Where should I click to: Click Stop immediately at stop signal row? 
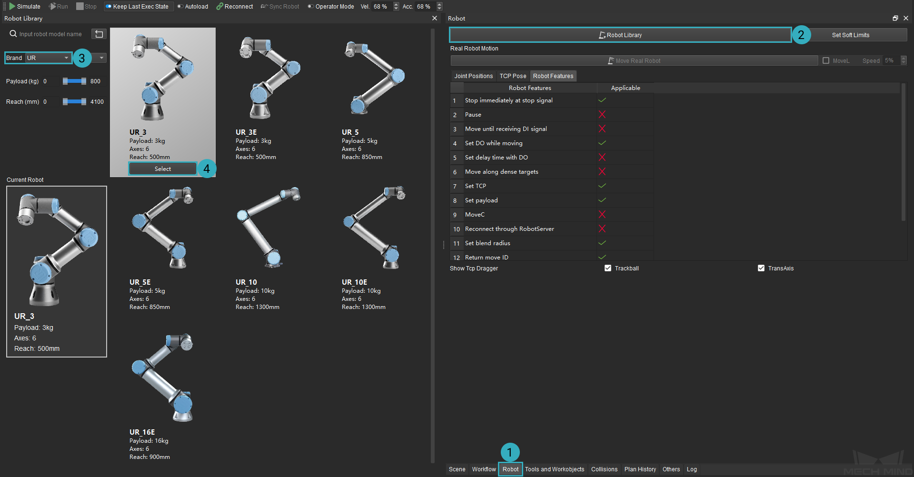[x=552, y=100]
